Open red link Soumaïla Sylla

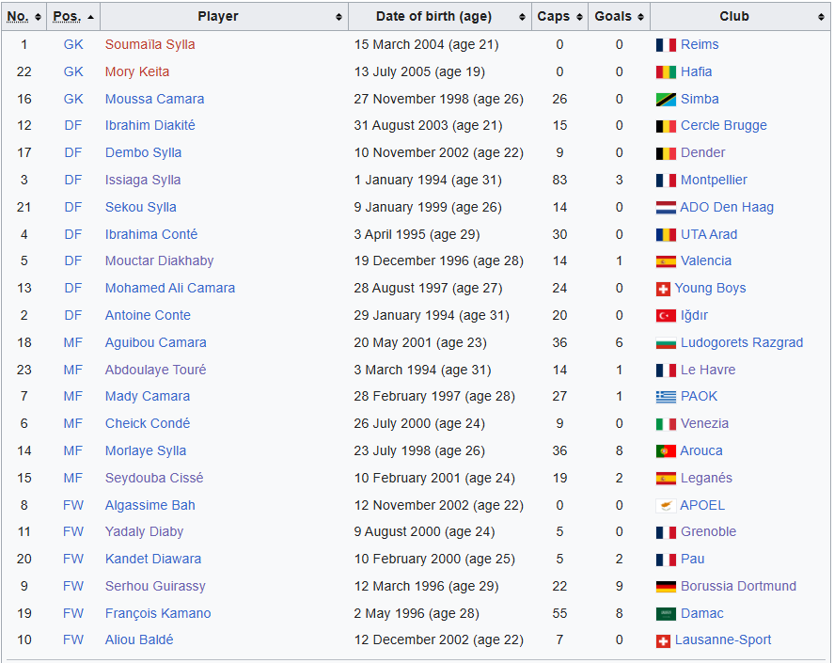[x=150, y=45]
